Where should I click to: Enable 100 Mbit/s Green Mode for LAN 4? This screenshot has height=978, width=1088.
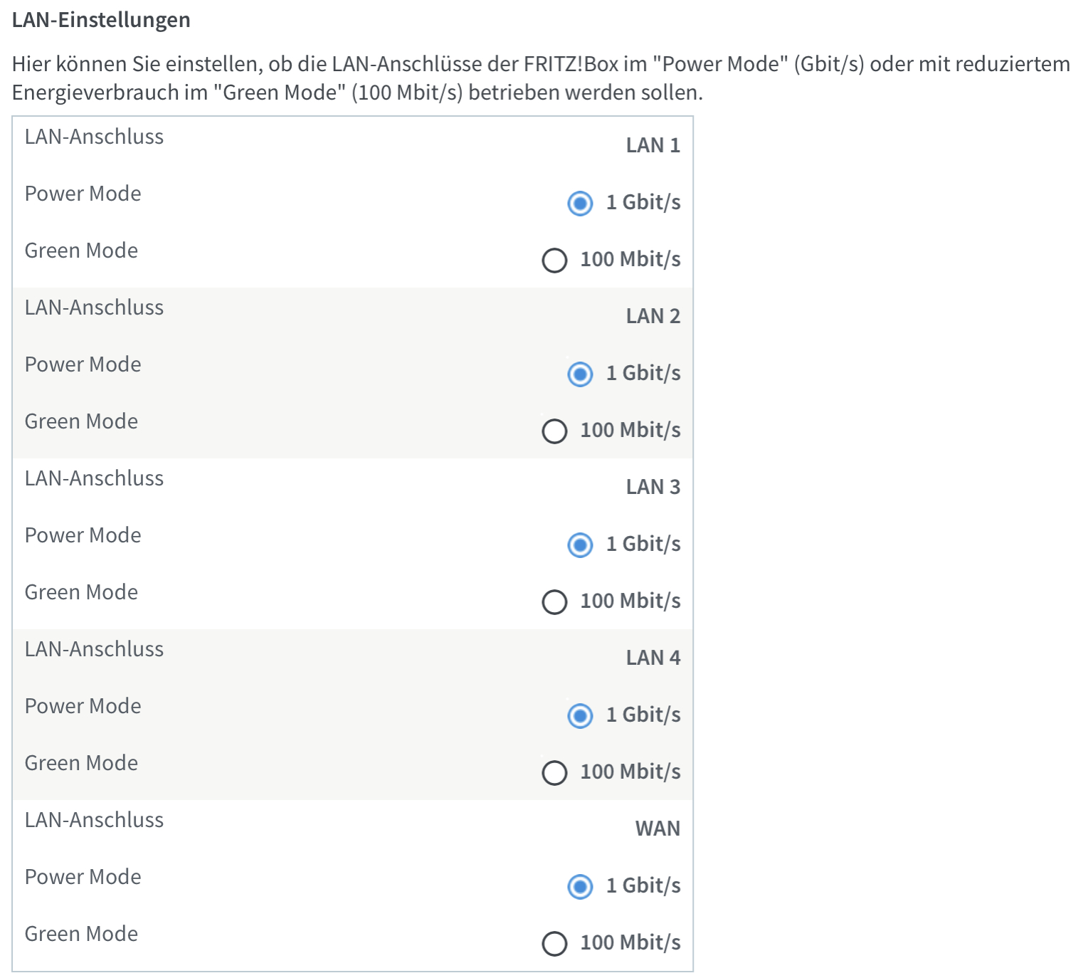coord(554,773)
